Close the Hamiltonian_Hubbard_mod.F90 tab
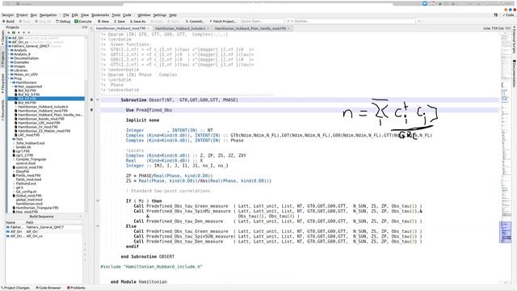Viewport: 517px width, 291px height. coord(149,29)
